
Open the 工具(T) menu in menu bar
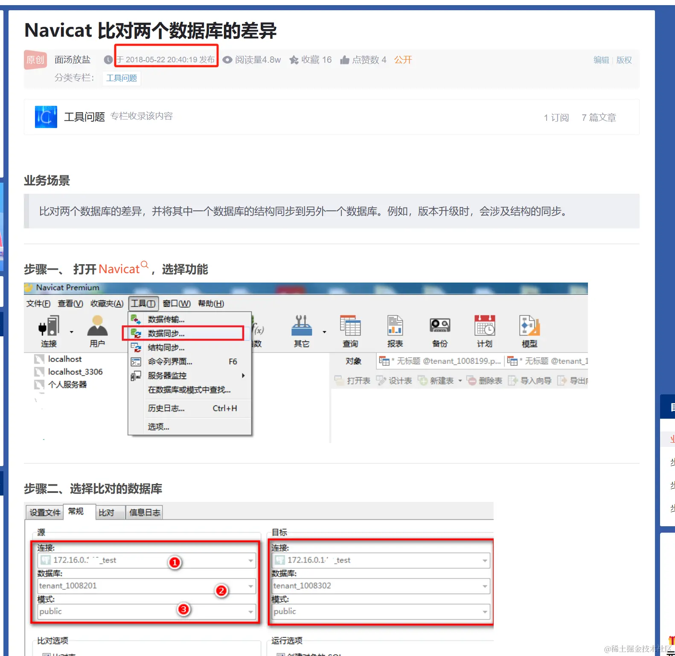pyautogui.click(x=143, y=303)
